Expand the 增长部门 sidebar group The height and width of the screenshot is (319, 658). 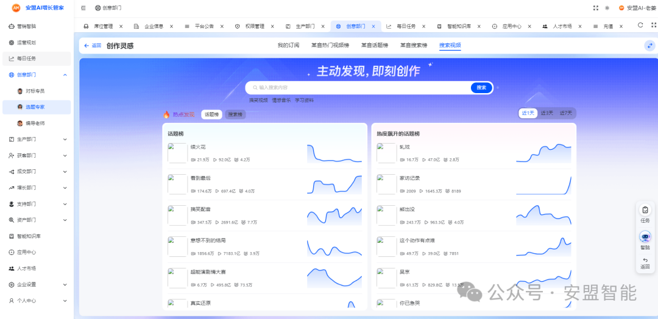[x=65, y=188]
